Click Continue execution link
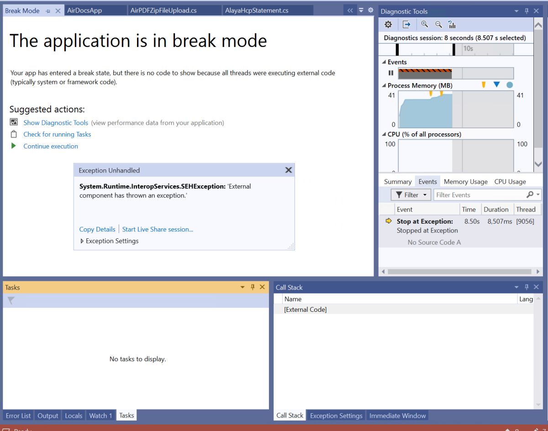Screen dimensions: 548x431 (x=51, y=146)
